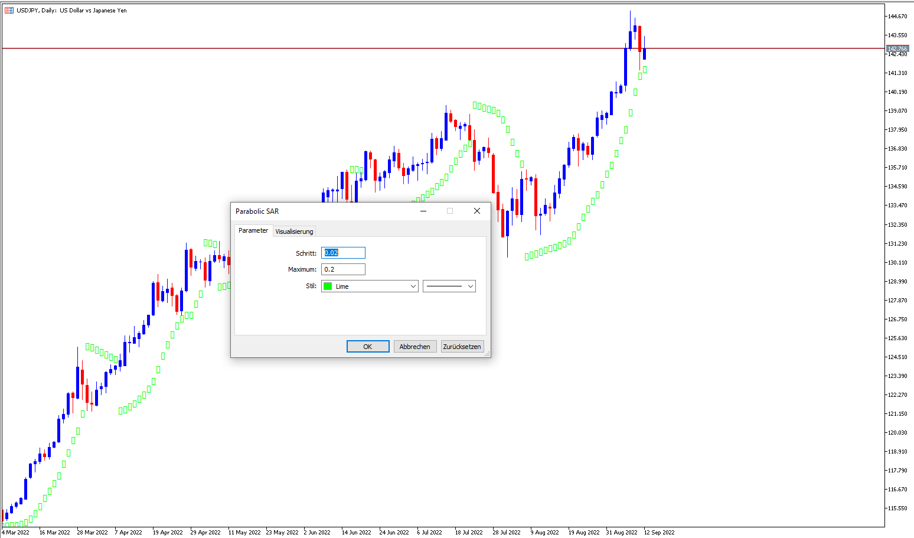Click the 18 Jul 2022 date label
This screenshot has height=538, width=914.
click(x=469, y=532)
